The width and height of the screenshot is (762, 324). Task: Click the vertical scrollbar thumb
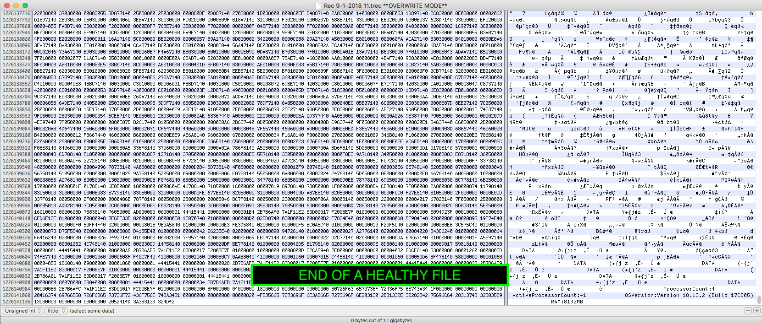[759, 299]
